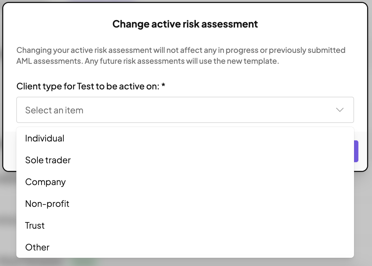Click the word Test in the field label
Image resolution: width=372 pixels, height=266 pixels.
tap(86, 86)
